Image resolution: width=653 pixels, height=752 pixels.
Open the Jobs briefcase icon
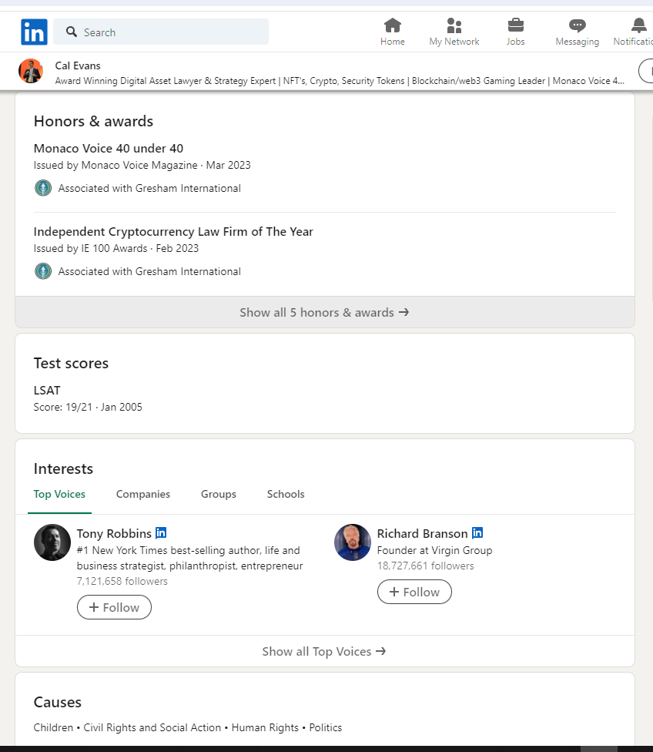(x=515, y=25)
